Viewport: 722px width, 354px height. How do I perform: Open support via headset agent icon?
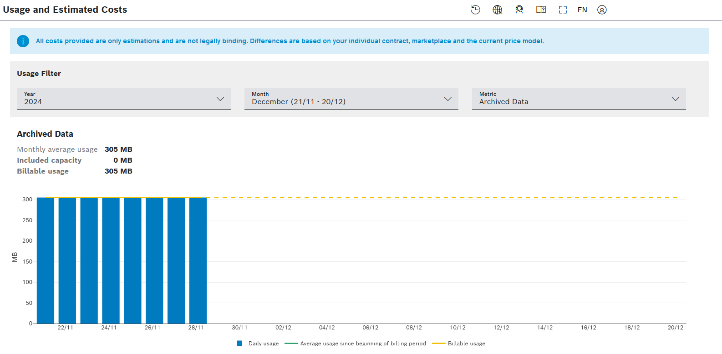[x=519, y=10]
